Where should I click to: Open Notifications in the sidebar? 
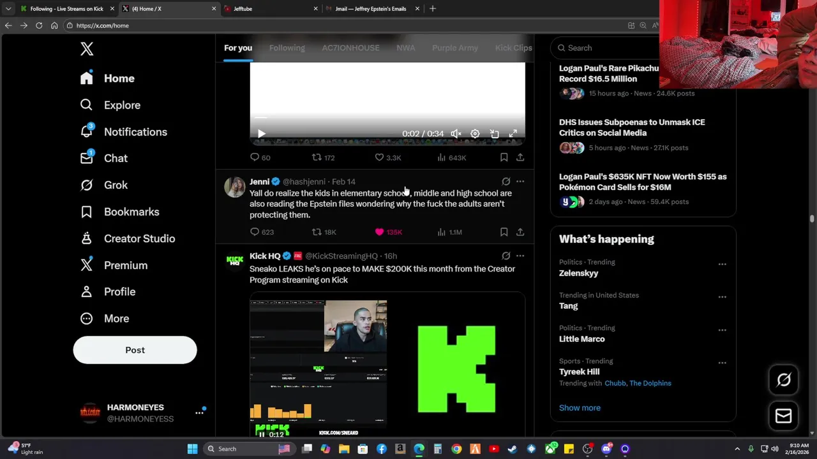[x=123, y=132]
